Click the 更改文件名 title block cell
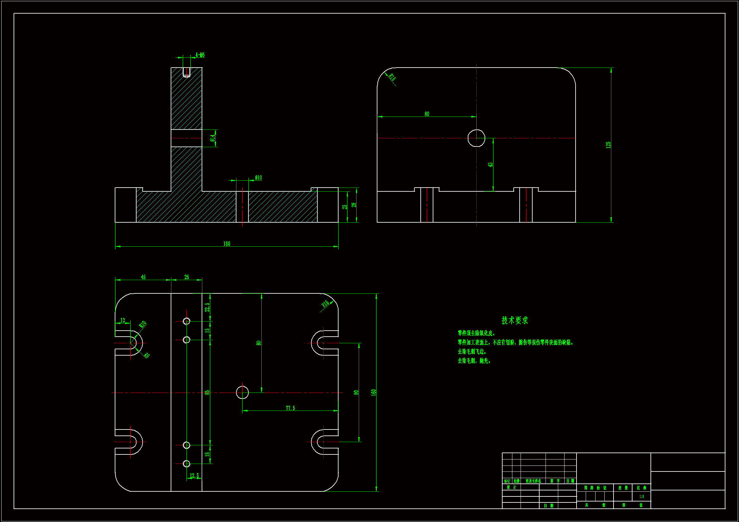 533,481
